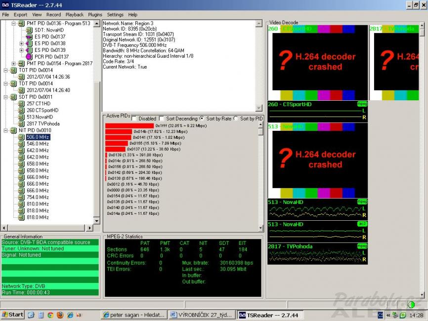This screenshot has height=321, width=428.
Task: Enable the Disabled checkbox in Active PIDs
Action: 134,119
